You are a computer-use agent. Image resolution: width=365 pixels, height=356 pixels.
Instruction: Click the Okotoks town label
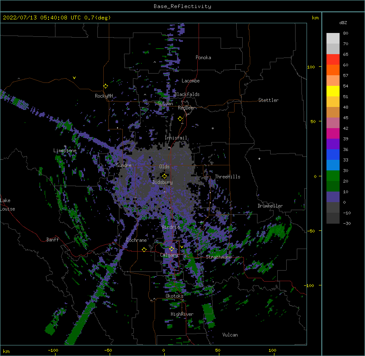174,296
